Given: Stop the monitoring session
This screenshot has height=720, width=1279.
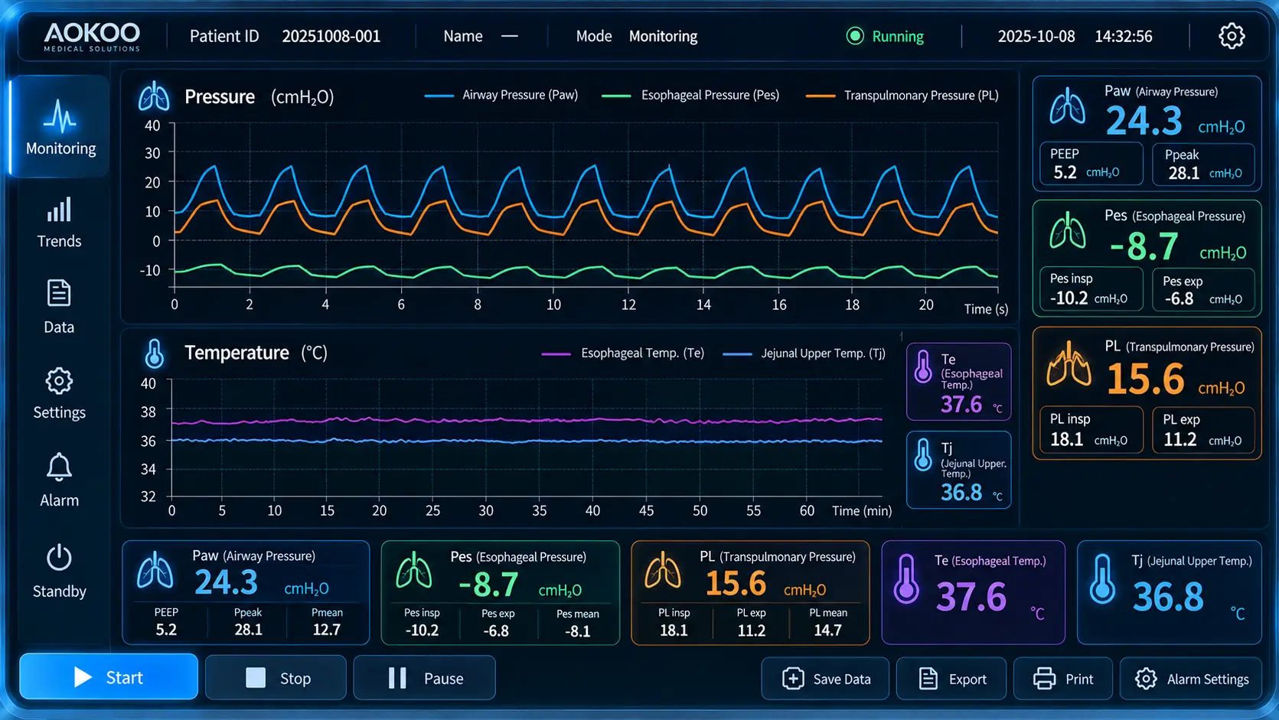Looking at the screenshot, I should tap(276, 678).
